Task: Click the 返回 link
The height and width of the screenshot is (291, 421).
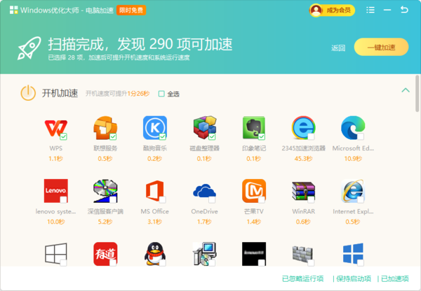Action: click(338, 48)
